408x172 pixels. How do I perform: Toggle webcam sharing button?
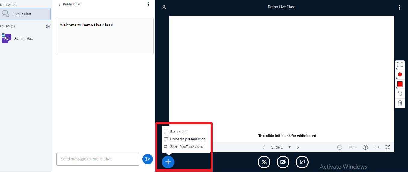point(283,162)
